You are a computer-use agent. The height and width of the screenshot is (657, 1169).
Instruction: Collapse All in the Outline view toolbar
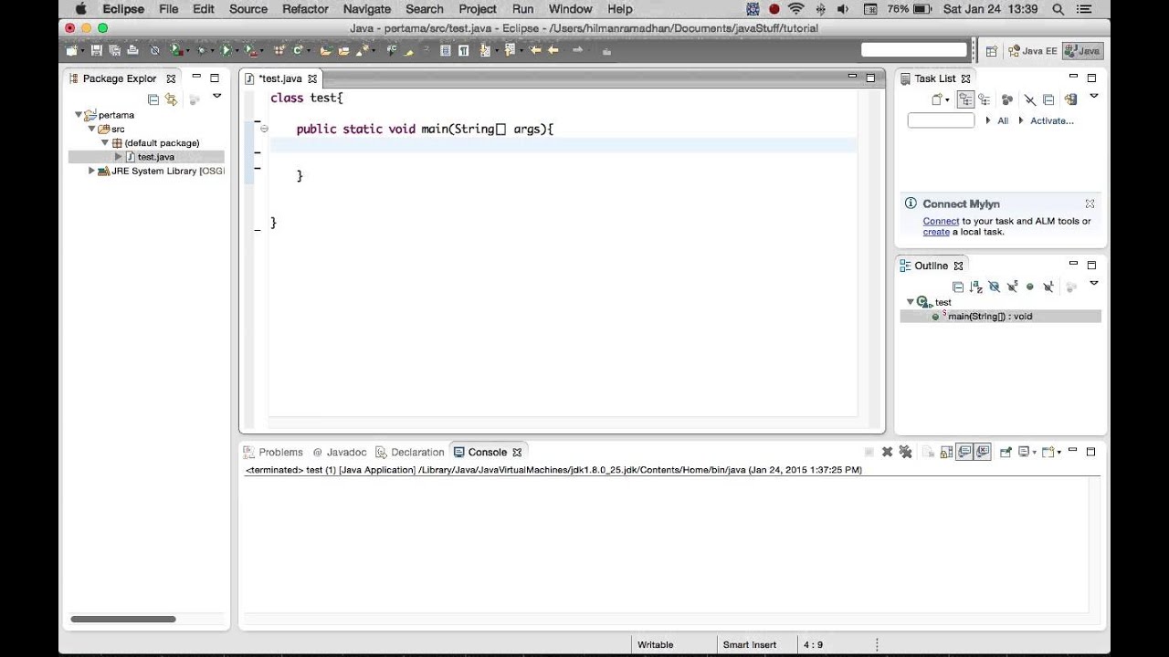tap(958, 287)
